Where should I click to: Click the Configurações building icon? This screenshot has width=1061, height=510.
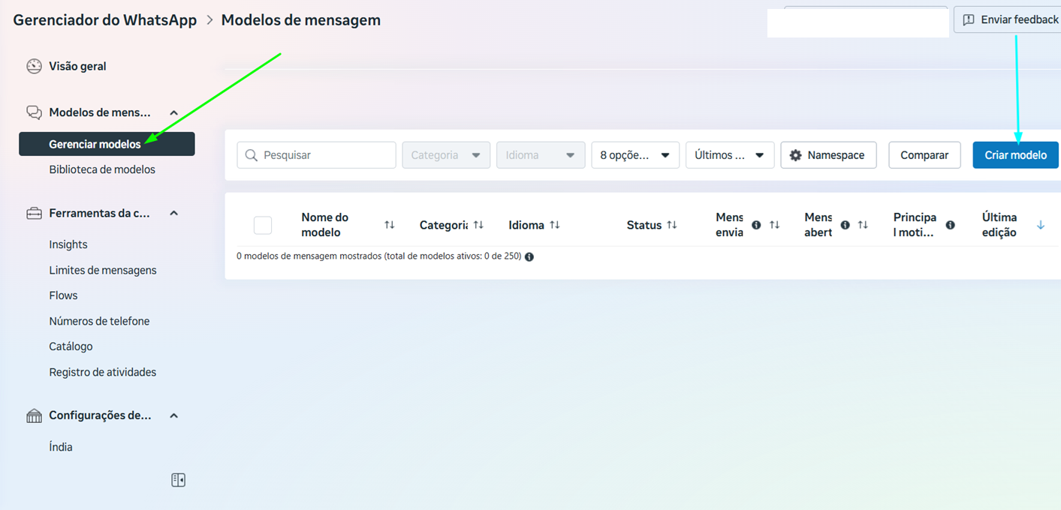coord(34,415)
